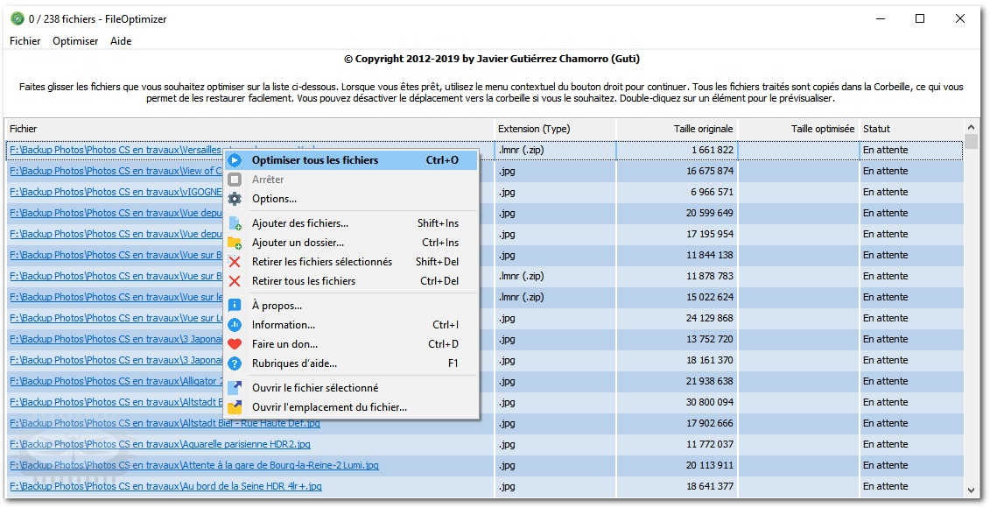This screenshot has width=990, height=508.
Task: Click En attente status in the 20 113 911 row
Action: [x=912, y=466]
